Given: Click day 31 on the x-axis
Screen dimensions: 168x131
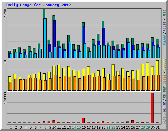Looking at the screenshot, I should coord(157,127).
